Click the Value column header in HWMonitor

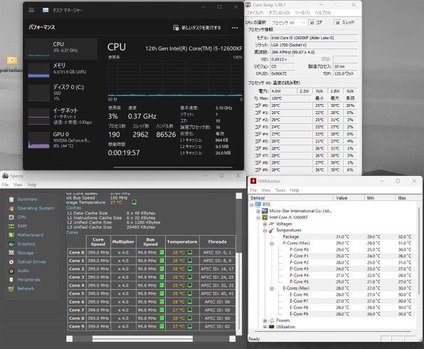click(x=349, y=198)
